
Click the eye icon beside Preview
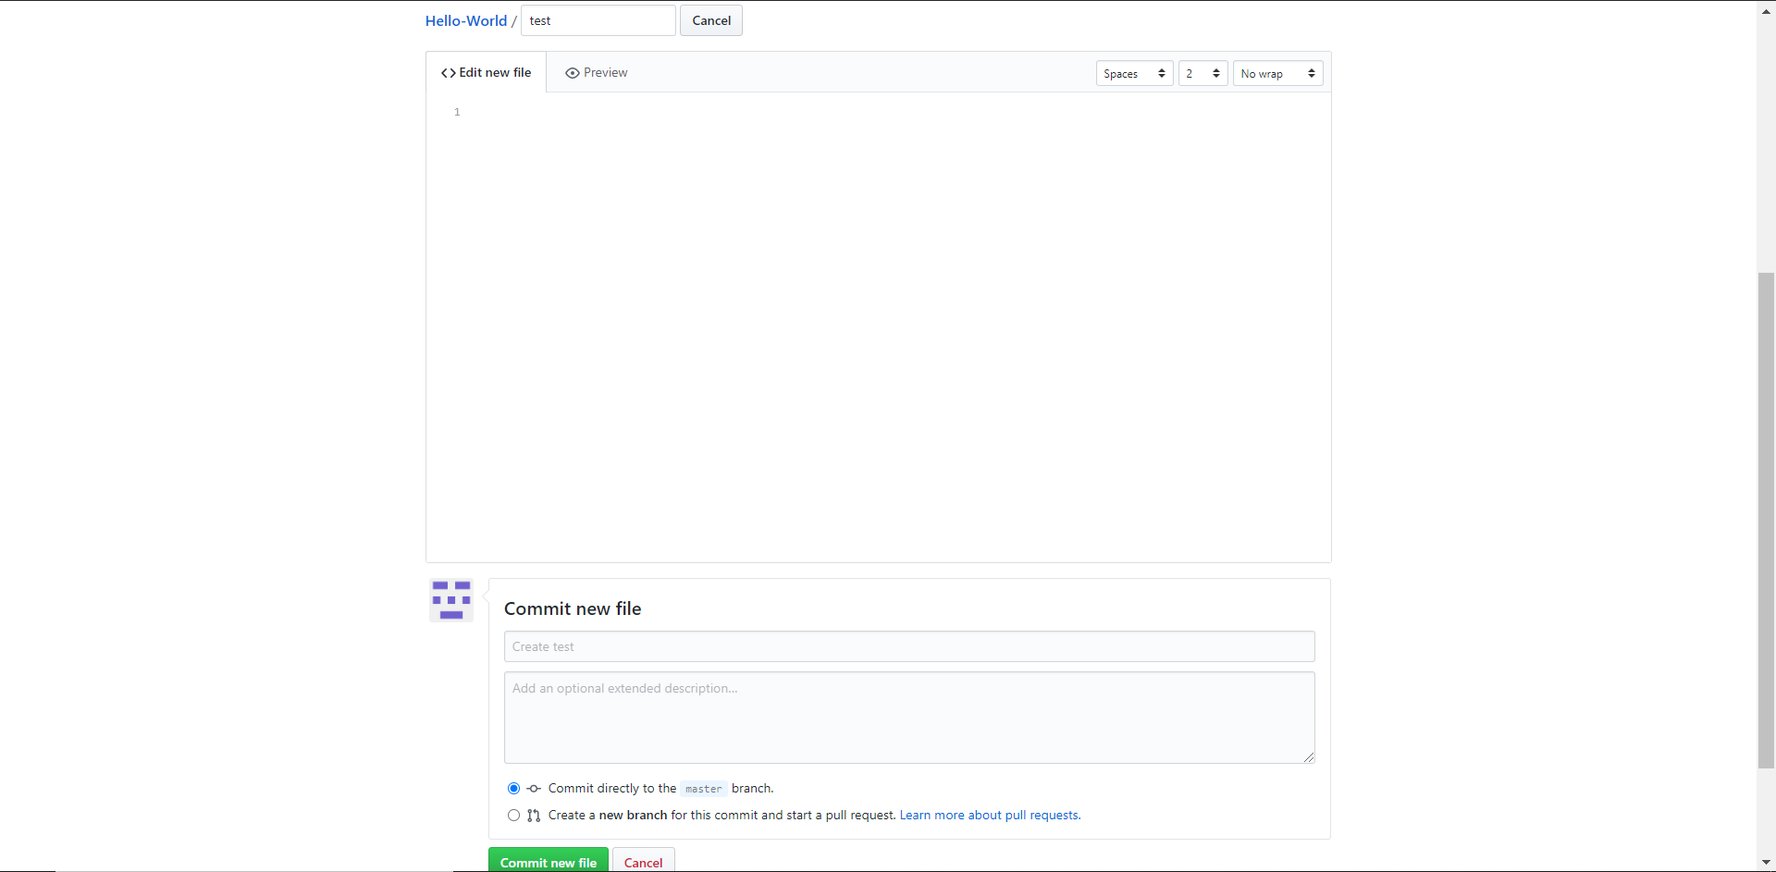point(572,73)
